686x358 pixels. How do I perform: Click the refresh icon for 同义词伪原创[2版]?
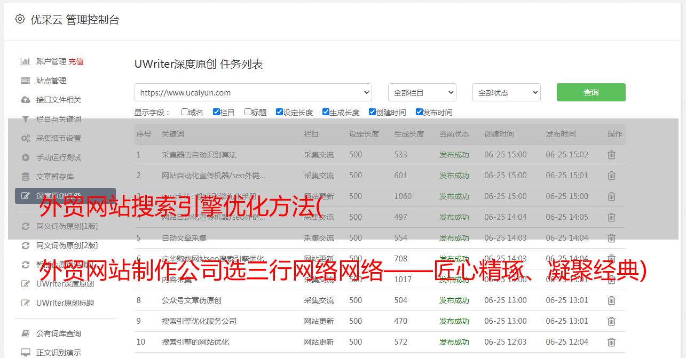coord(25,245)
